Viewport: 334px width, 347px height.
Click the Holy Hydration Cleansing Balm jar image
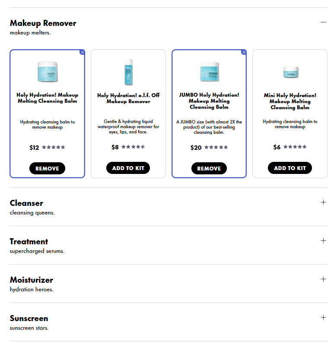pyautogui.click(x=47, y=71)
